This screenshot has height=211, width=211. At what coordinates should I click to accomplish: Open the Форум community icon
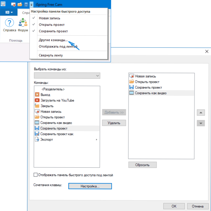[23, 25]
